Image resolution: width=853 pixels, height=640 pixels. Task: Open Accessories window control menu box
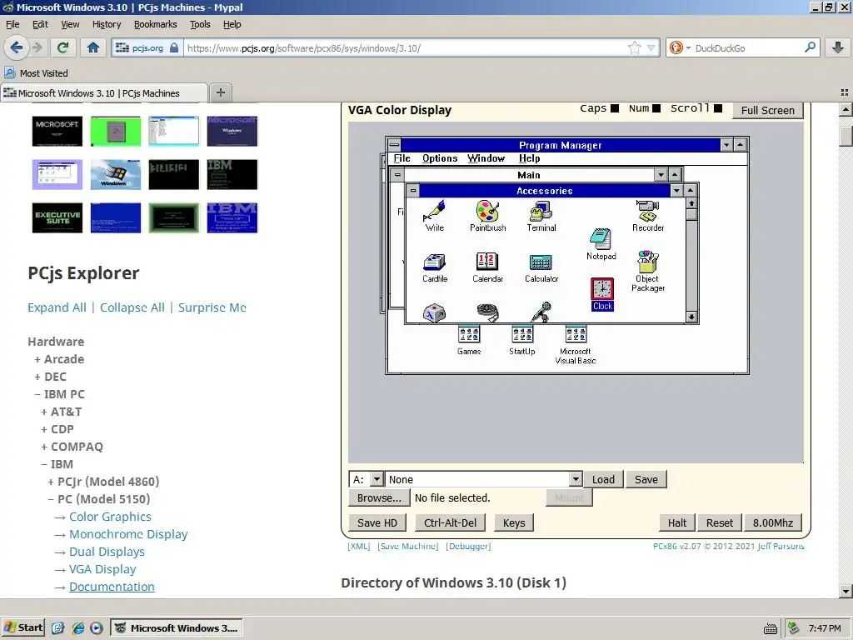tap(413, 191)
